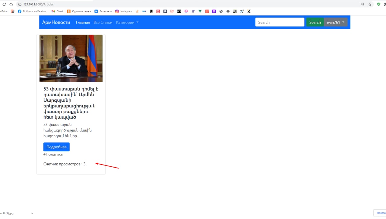Click the АрмНовости brand link
This screenshot has height=219, width=386.
click(56, 22)
